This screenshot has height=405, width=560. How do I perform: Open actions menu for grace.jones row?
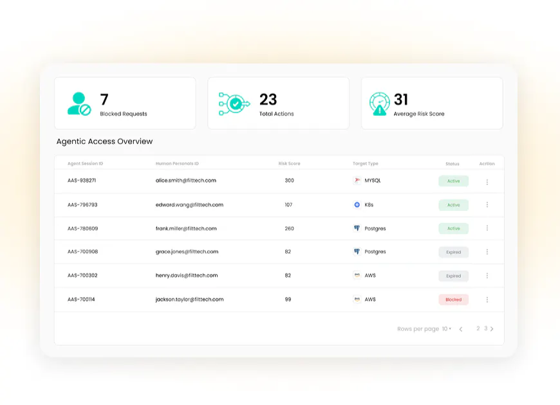click(x=487, y=252)
